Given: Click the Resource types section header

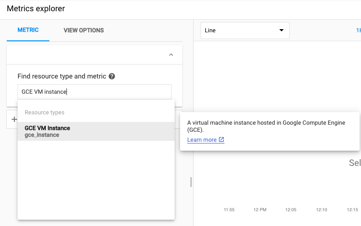Looking at the screenshot, I should [x=44, y=113].
